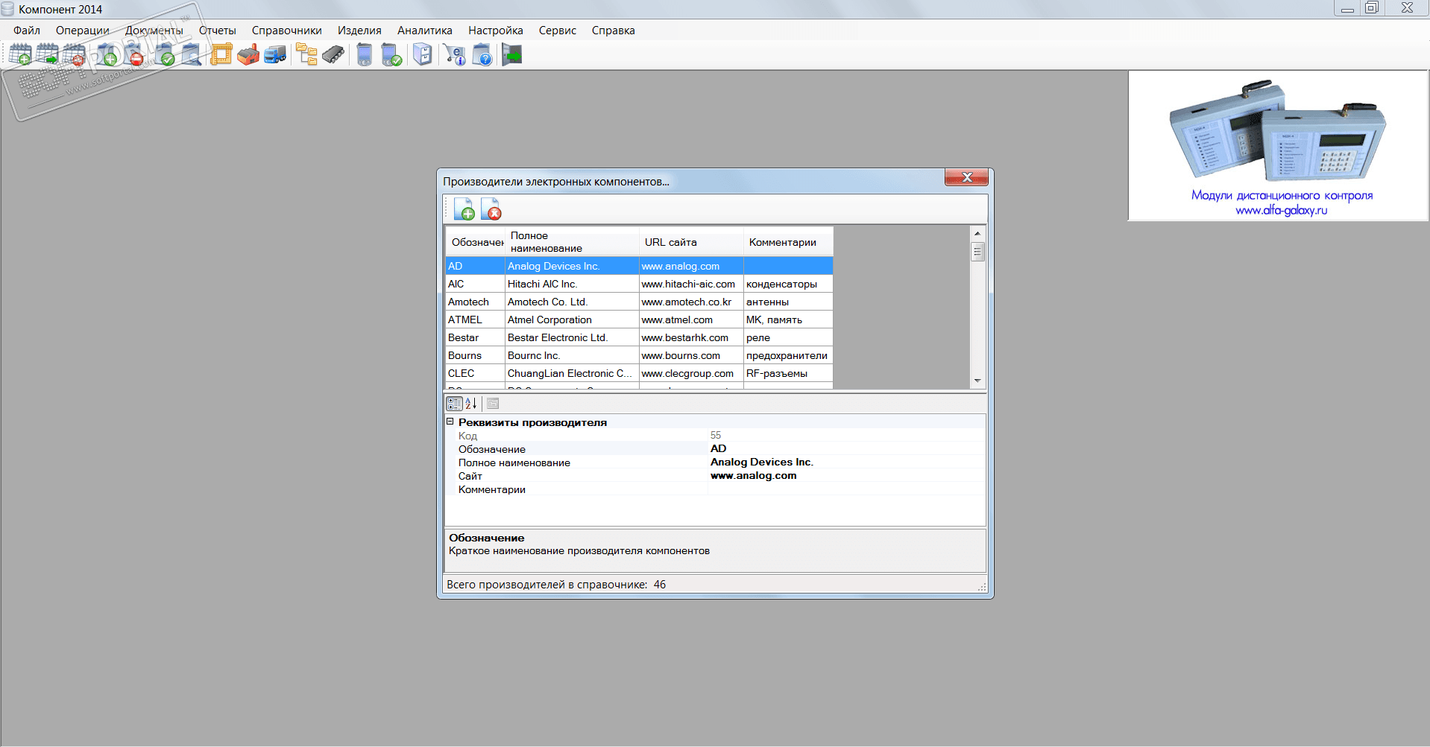
Task: Open the help clipboard icon with question mark
Action: (482, 54)
